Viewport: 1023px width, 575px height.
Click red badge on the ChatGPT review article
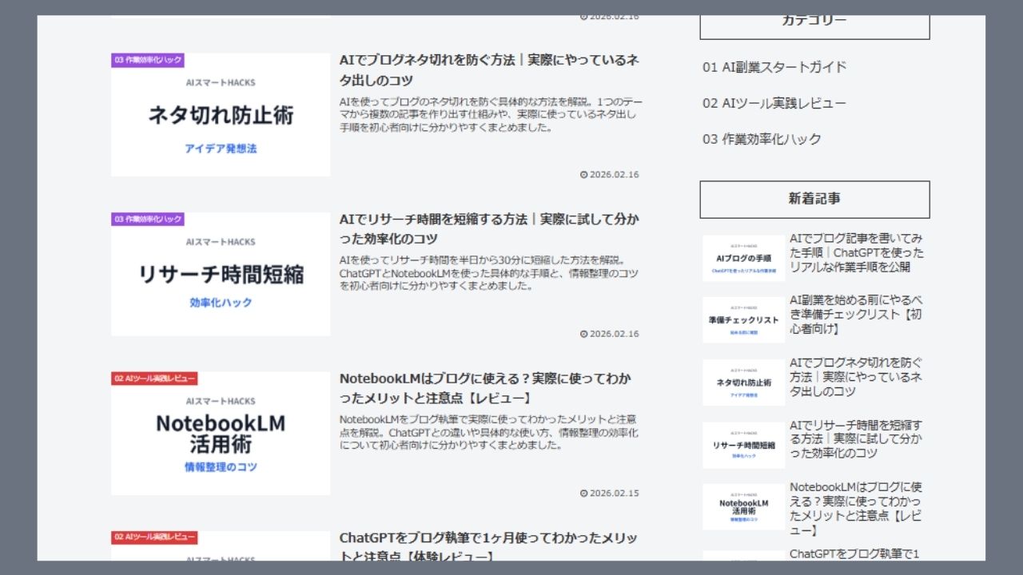pyautogui.click(x=156, y=538)
